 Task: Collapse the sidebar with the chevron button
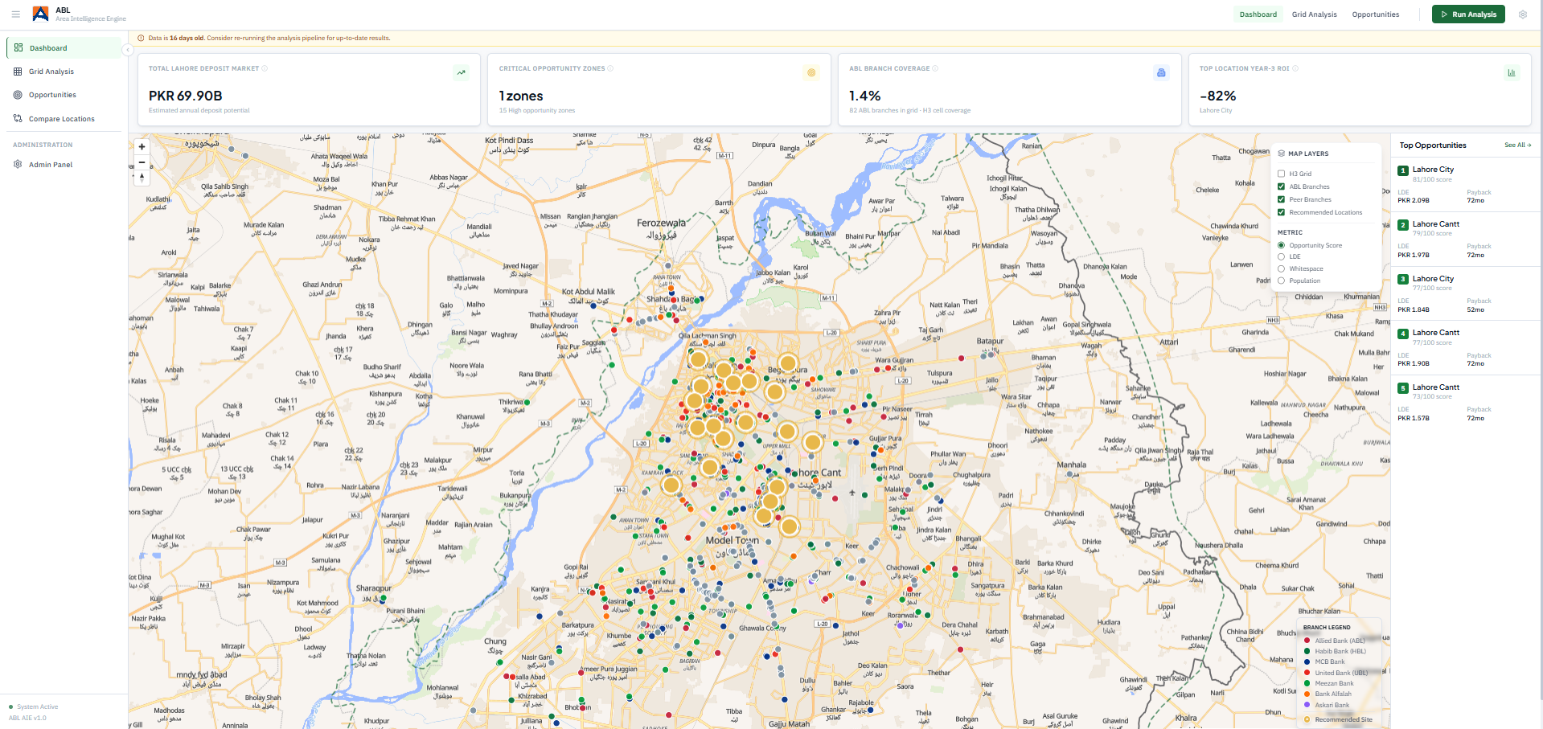coord(127,50)
